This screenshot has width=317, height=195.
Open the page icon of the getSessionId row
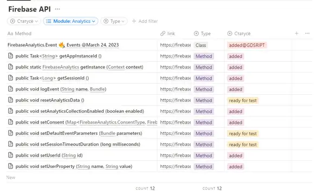point(10,78)
